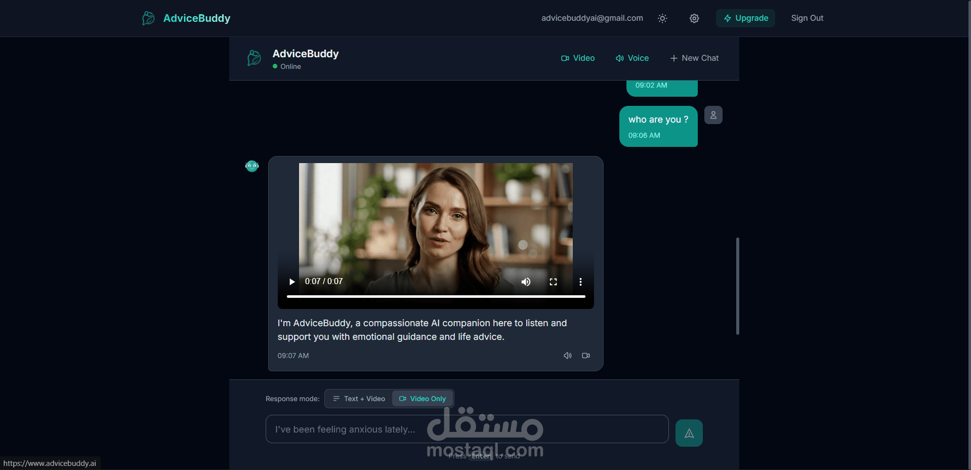Play the video response

click(x=292, y=282)
